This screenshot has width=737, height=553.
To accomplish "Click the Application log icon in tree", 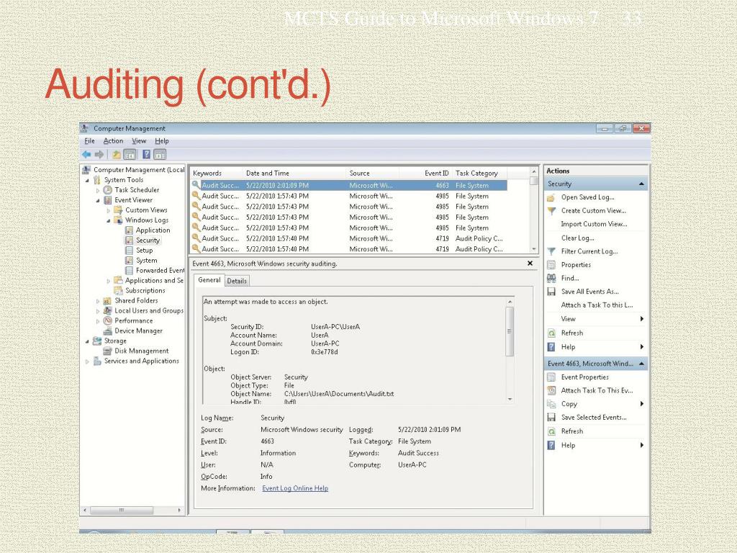I will (x=130, y=230).
